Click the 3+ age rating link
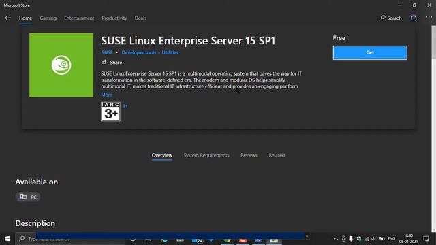 pyautogui.click(x=125, y=106)
